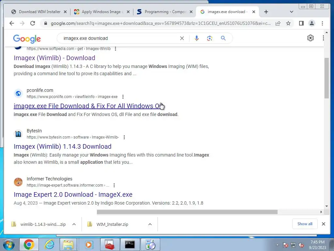This screenshot has width=334, height=251.
Task: Open Chrome profile avatar
Action: click(x=312, y=23)
